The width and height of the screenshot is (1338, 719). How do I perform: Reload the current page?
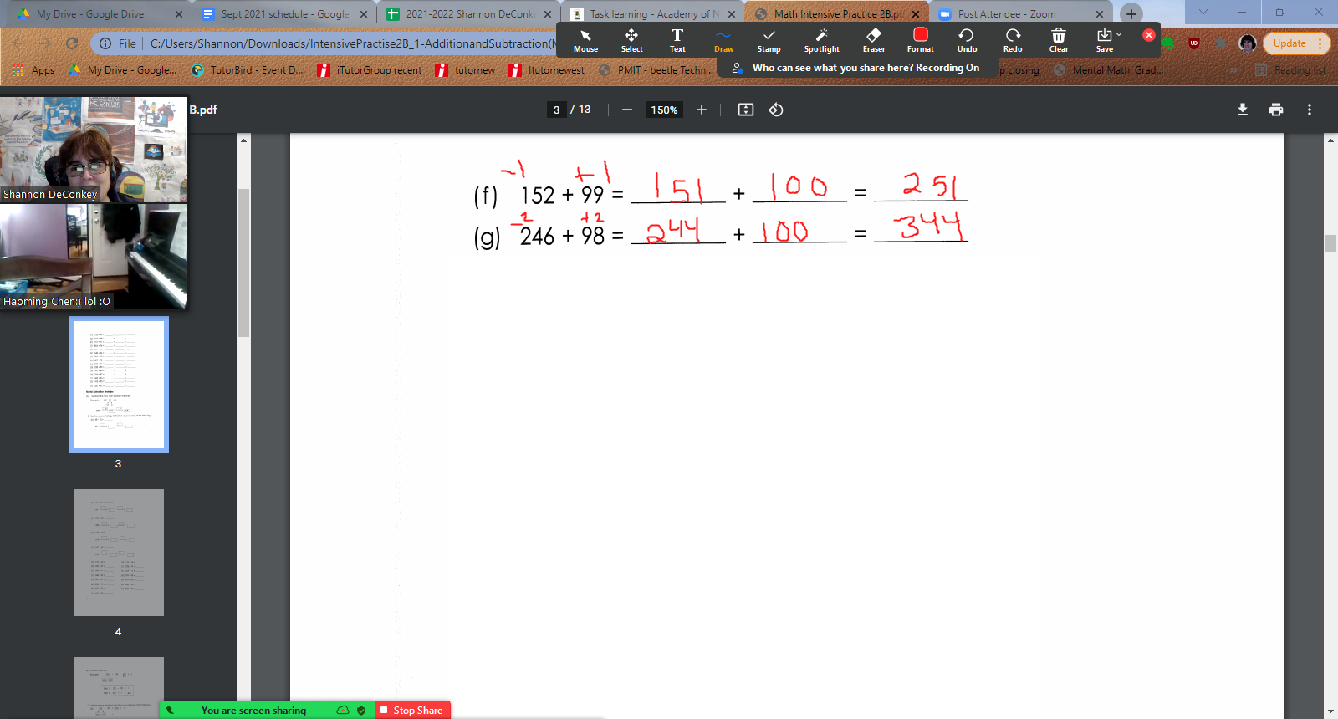pyautogui.click(x=72, y=43)
